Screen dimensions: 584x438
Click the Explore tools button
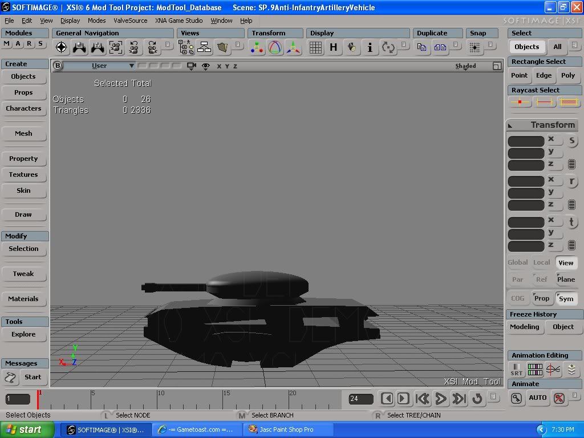coord(23,334)
